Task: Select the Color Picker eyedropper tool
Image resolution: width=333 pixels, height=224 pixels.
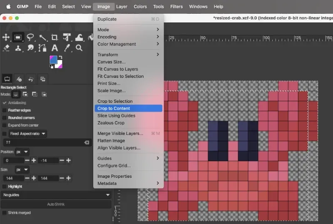Action: pos(67,48)
